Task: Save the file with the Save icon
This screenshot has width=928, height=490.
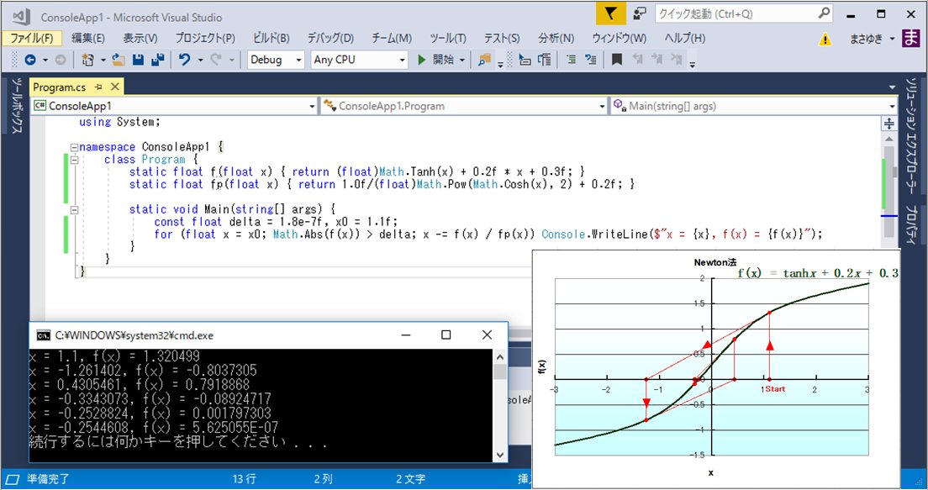Action: pyautogui.click(x=139, y=60)
